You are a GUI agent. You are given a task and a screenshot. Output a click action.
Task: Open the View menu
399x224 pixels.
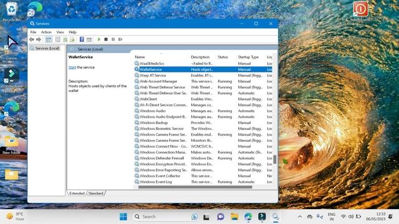tap(60, 32)
